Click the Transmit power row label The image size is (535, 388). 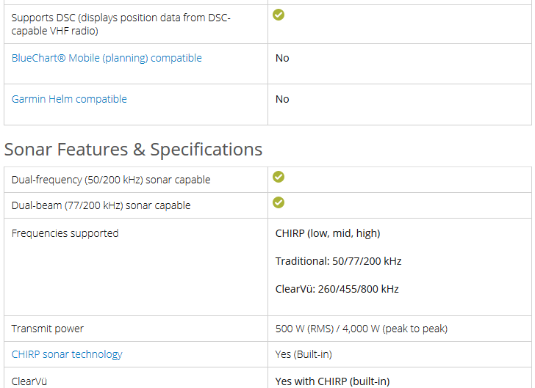click(x=48, y=329)
